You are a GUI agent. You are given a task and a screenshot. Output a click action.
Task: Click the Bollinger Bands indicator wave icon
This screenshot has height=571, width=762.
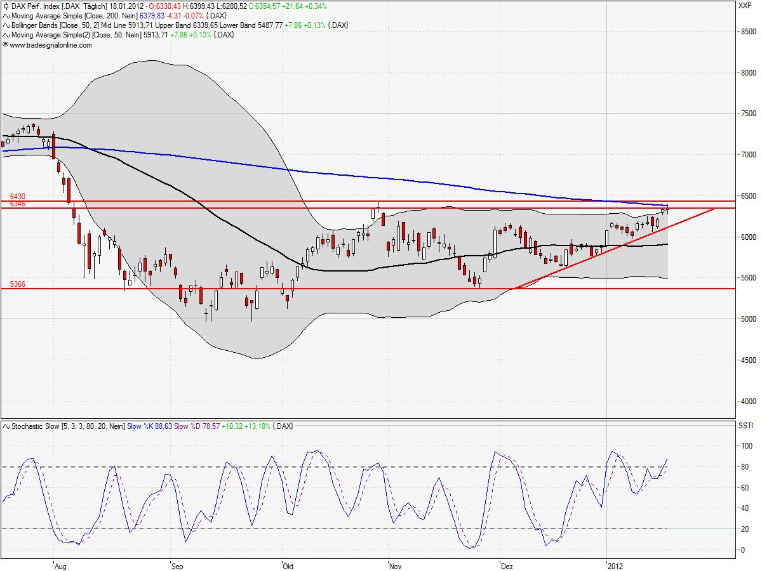6,25
